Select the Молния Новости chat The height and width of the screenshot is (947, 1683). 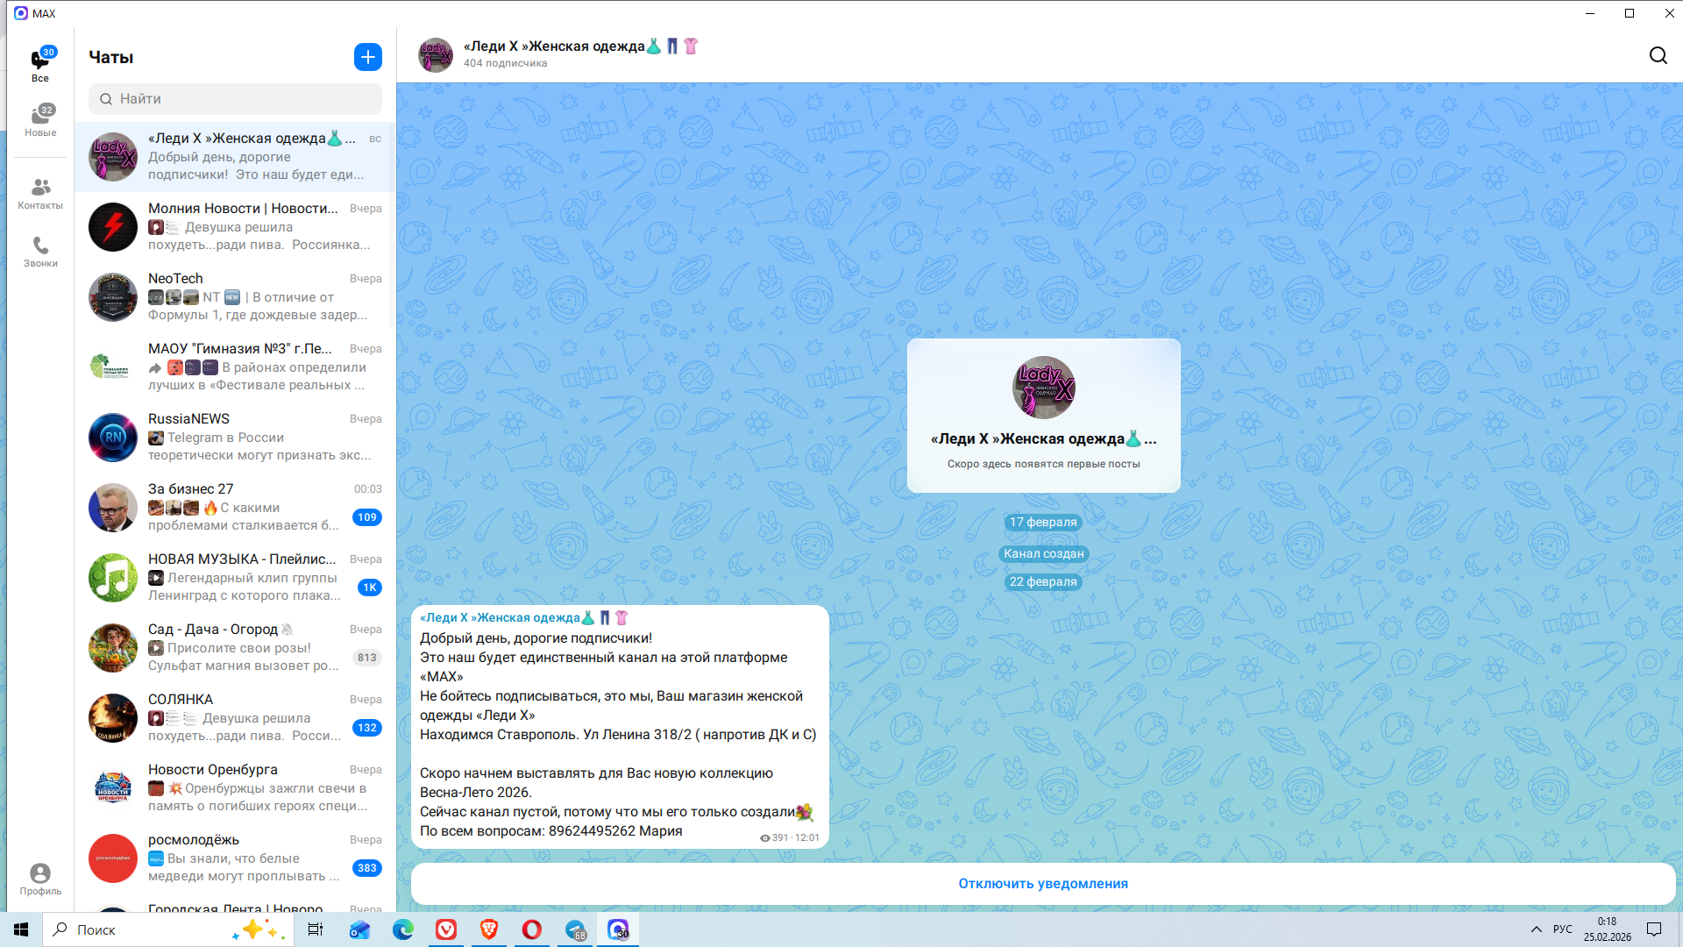tap(235, 226)
